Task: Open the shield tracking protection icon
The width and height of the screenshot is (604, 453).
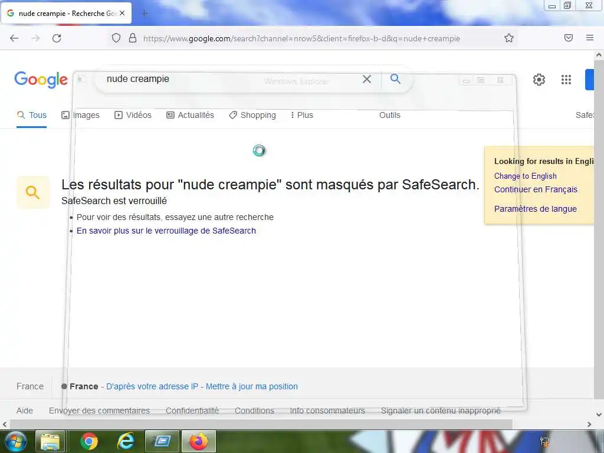Action: 116,38
